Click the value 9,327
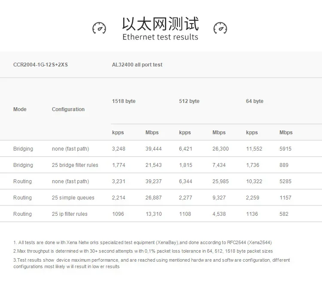The image size is (322, 287). point(219,198)
